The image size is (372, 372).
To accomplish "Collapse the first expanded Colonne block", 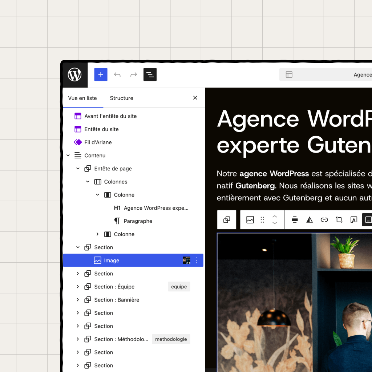I will pyautogui.click(x=97, y=195).
